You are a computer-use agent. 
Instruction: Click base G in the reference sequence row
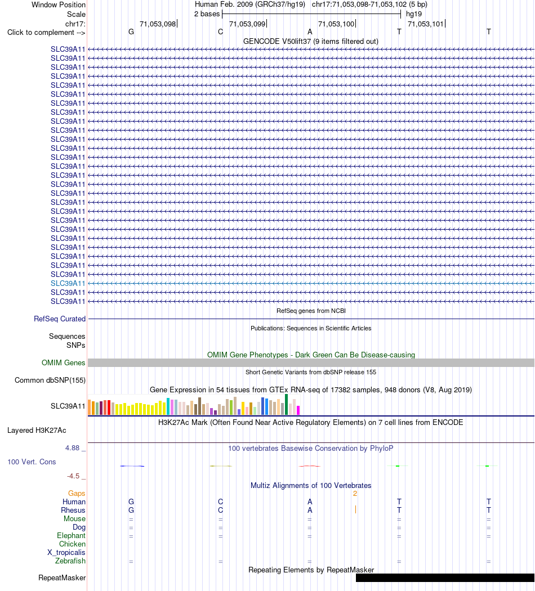[x=131, y=32]
